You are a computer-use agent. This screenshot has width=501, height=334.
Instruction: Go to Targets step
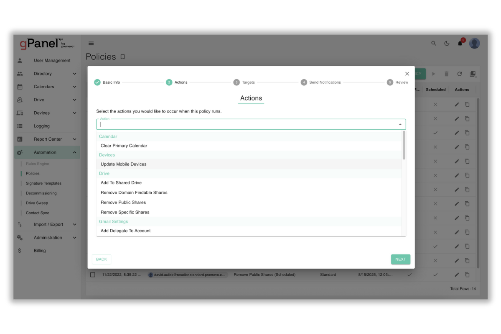click(244, 82)
